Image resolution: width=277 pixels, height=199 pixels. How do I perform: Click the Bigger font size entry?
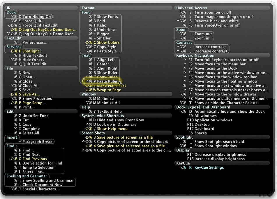(99, 34)
